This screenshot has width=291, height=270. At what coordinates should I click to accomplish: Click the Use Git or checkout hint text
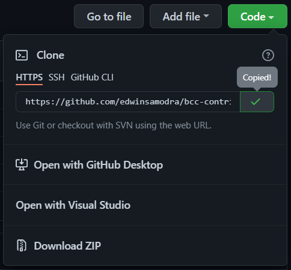coord(114,125)
